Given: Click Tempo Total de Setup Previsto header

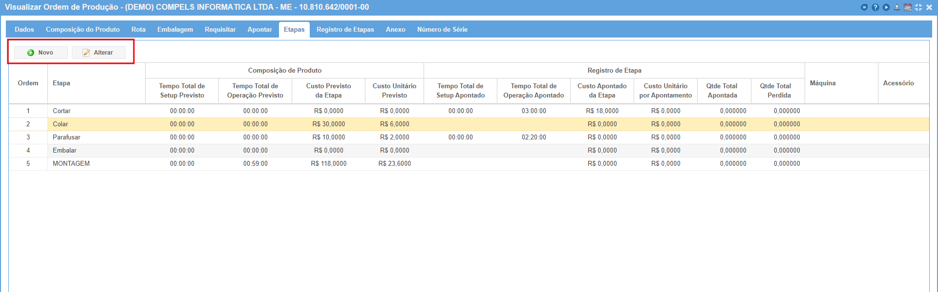Looking at the screenshot, I should pos(182,91).
